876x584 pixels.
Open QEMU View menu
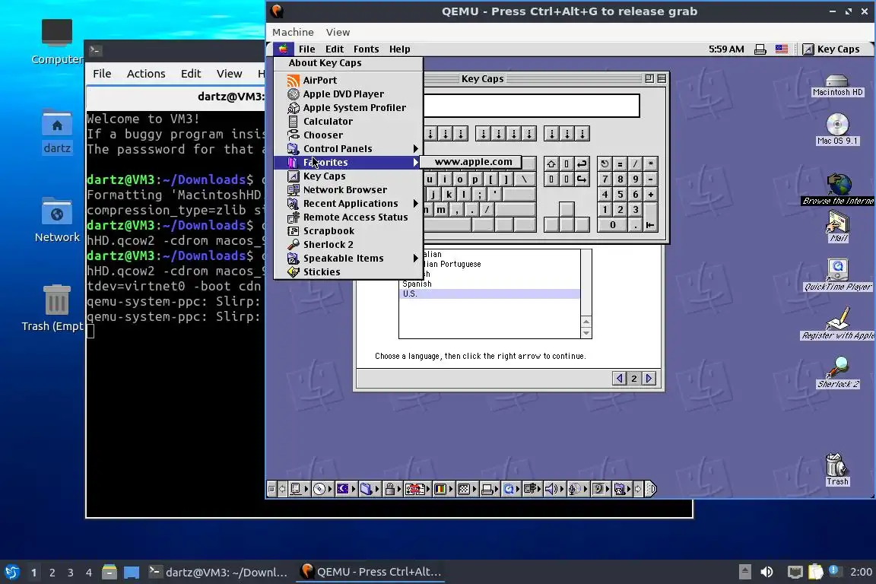[338, 33]
